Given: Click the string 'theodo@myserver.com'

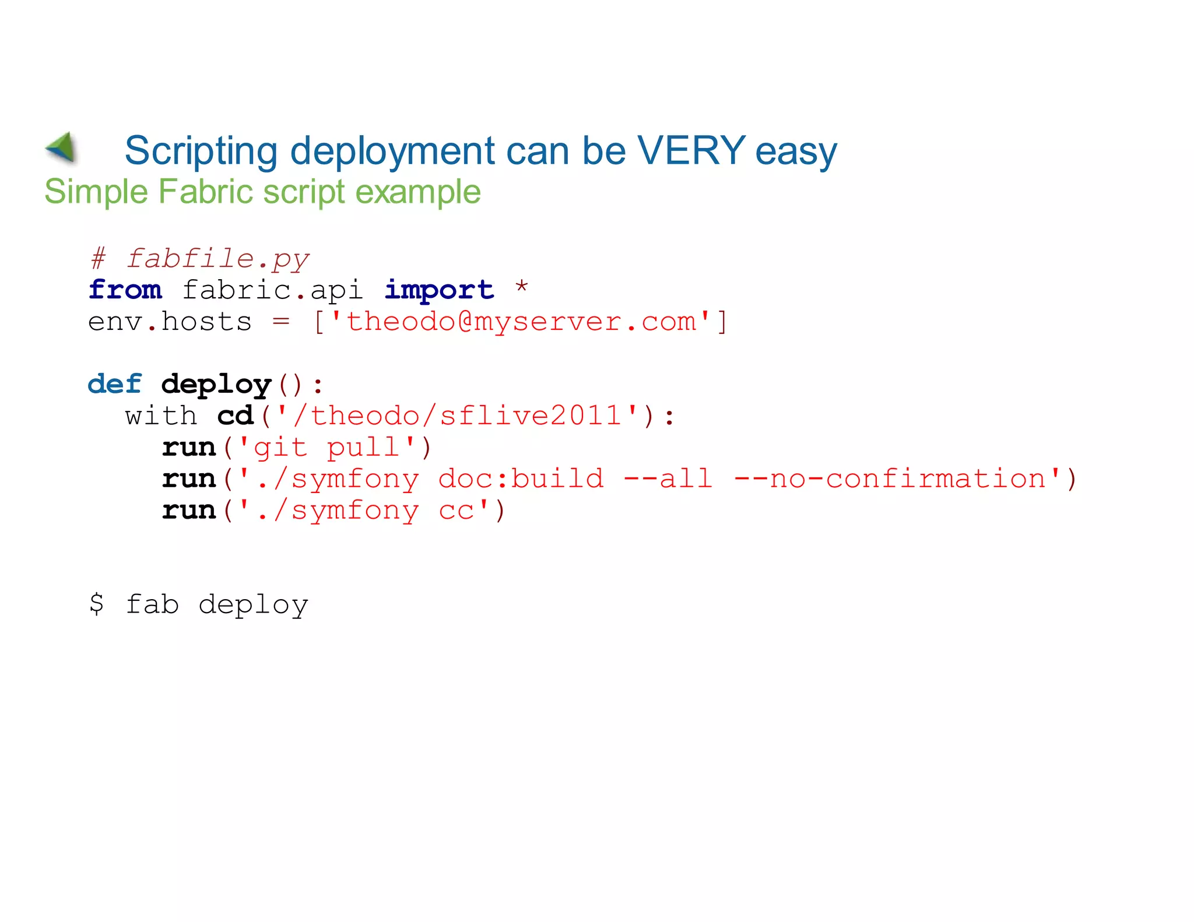Looking at the screenshot, I should point(521,322).
